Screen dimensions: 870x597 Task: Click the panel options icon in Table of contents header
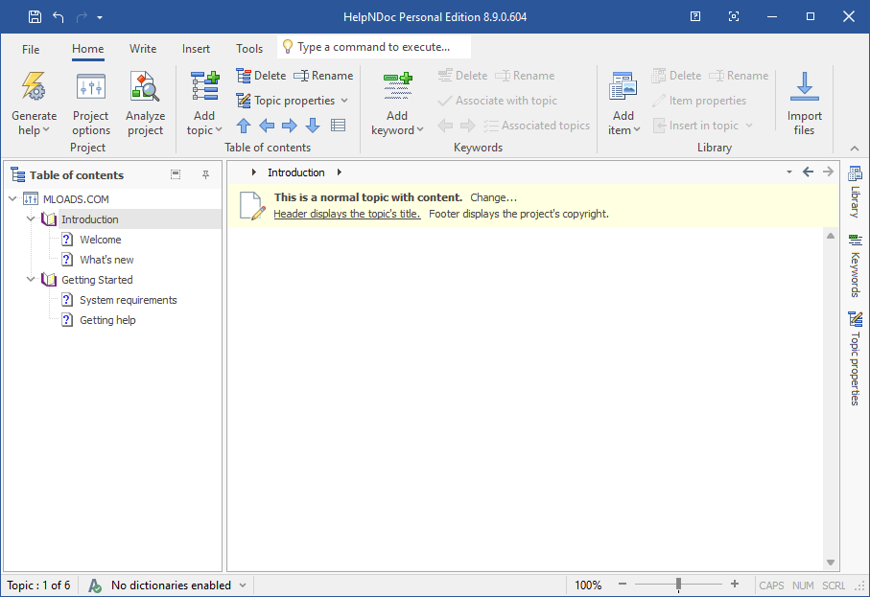point(176,174)
